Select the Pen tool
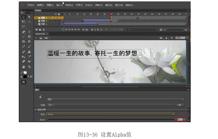Screen dimensions: 218x139 click(24, 32)
